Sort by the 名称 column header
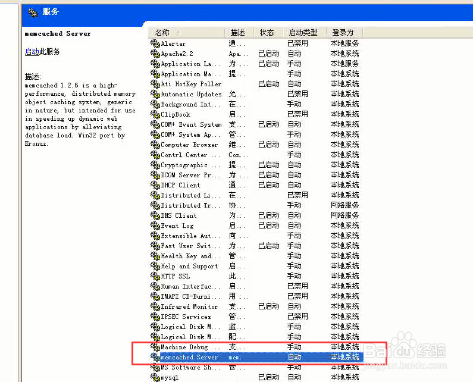The width and height of the screenshot is (473, 382). pos(162,32)
